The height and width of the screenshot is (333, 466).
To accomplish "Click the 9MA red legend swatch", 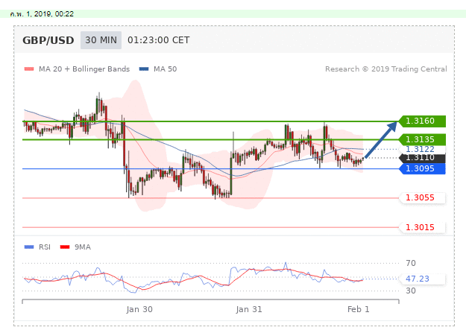I will point(65,247).
